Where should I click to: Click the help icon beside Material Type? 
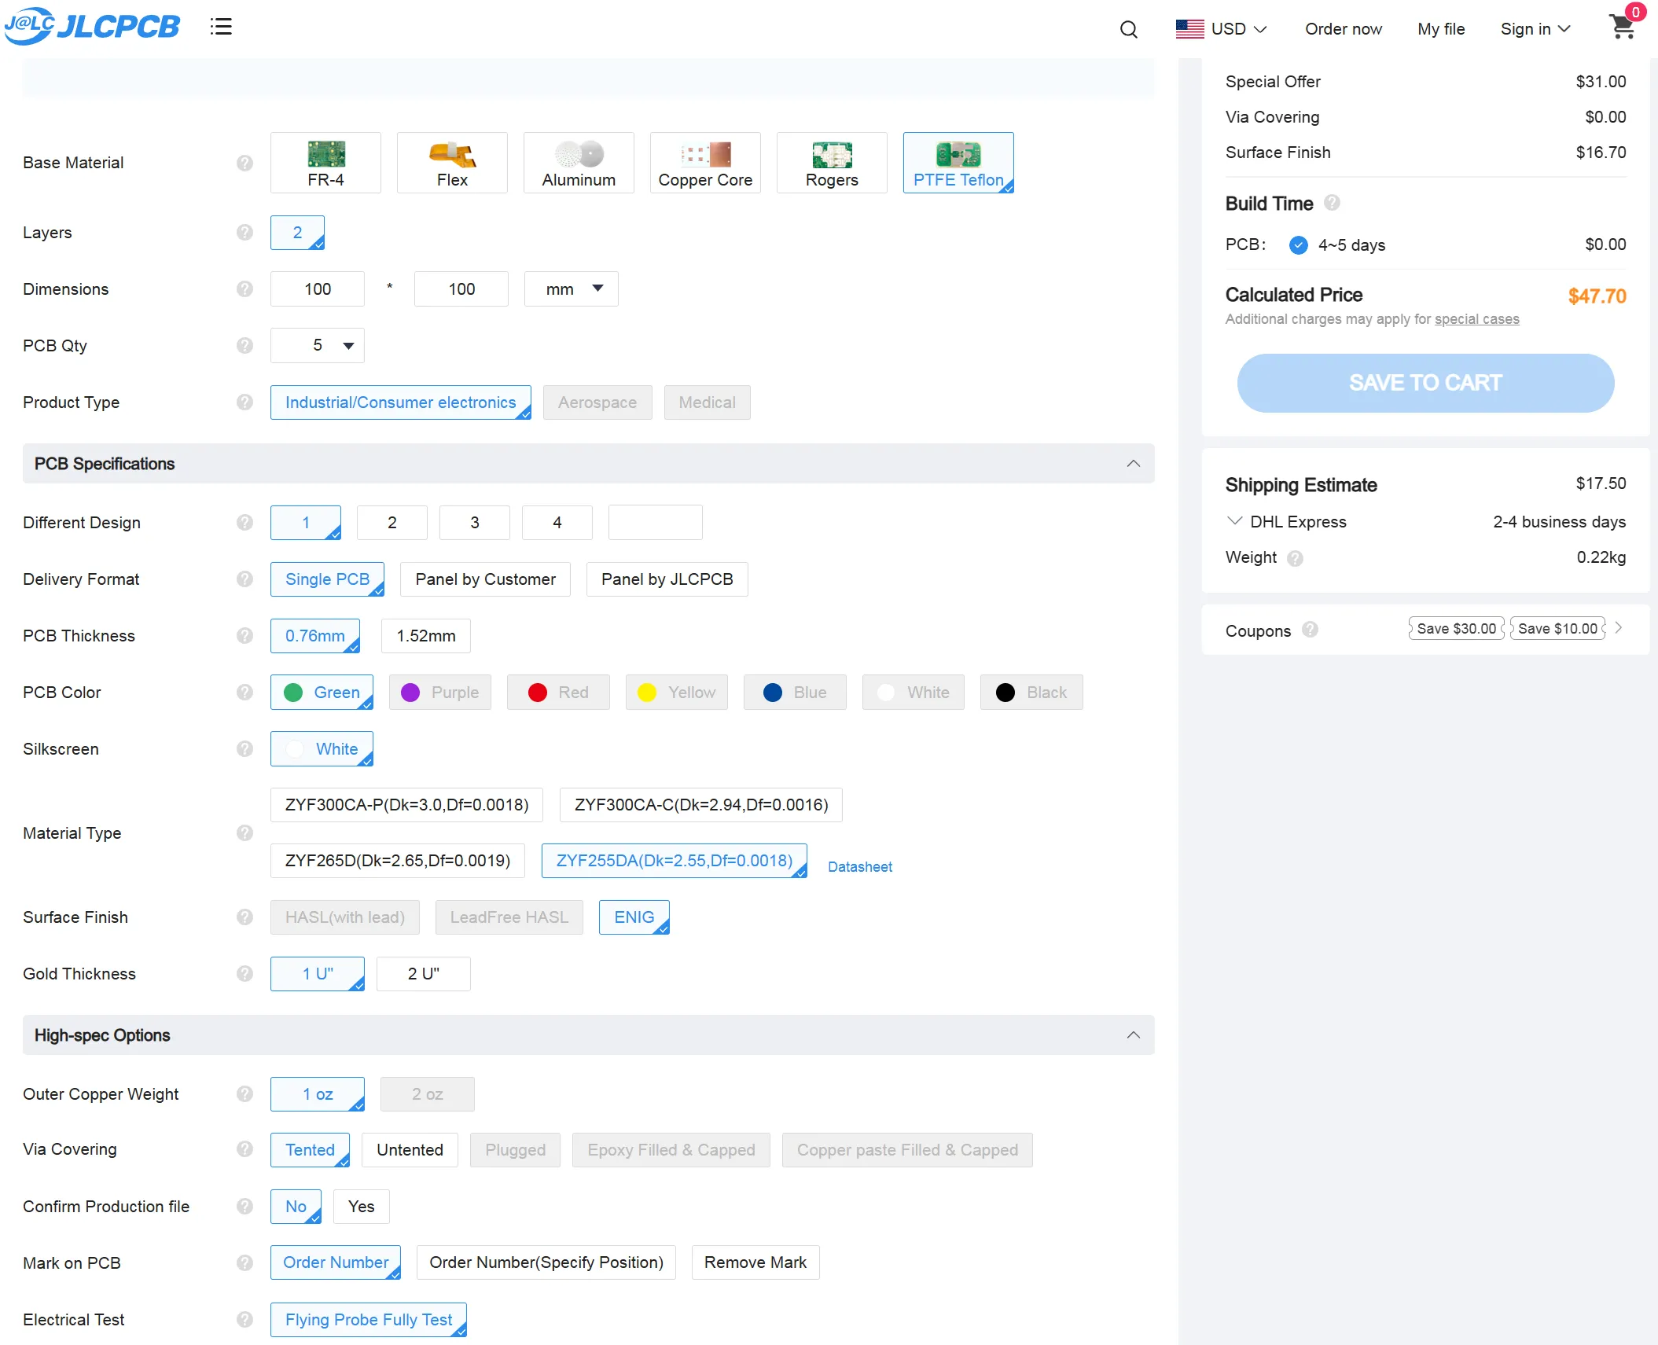click(x=245, y=833)
